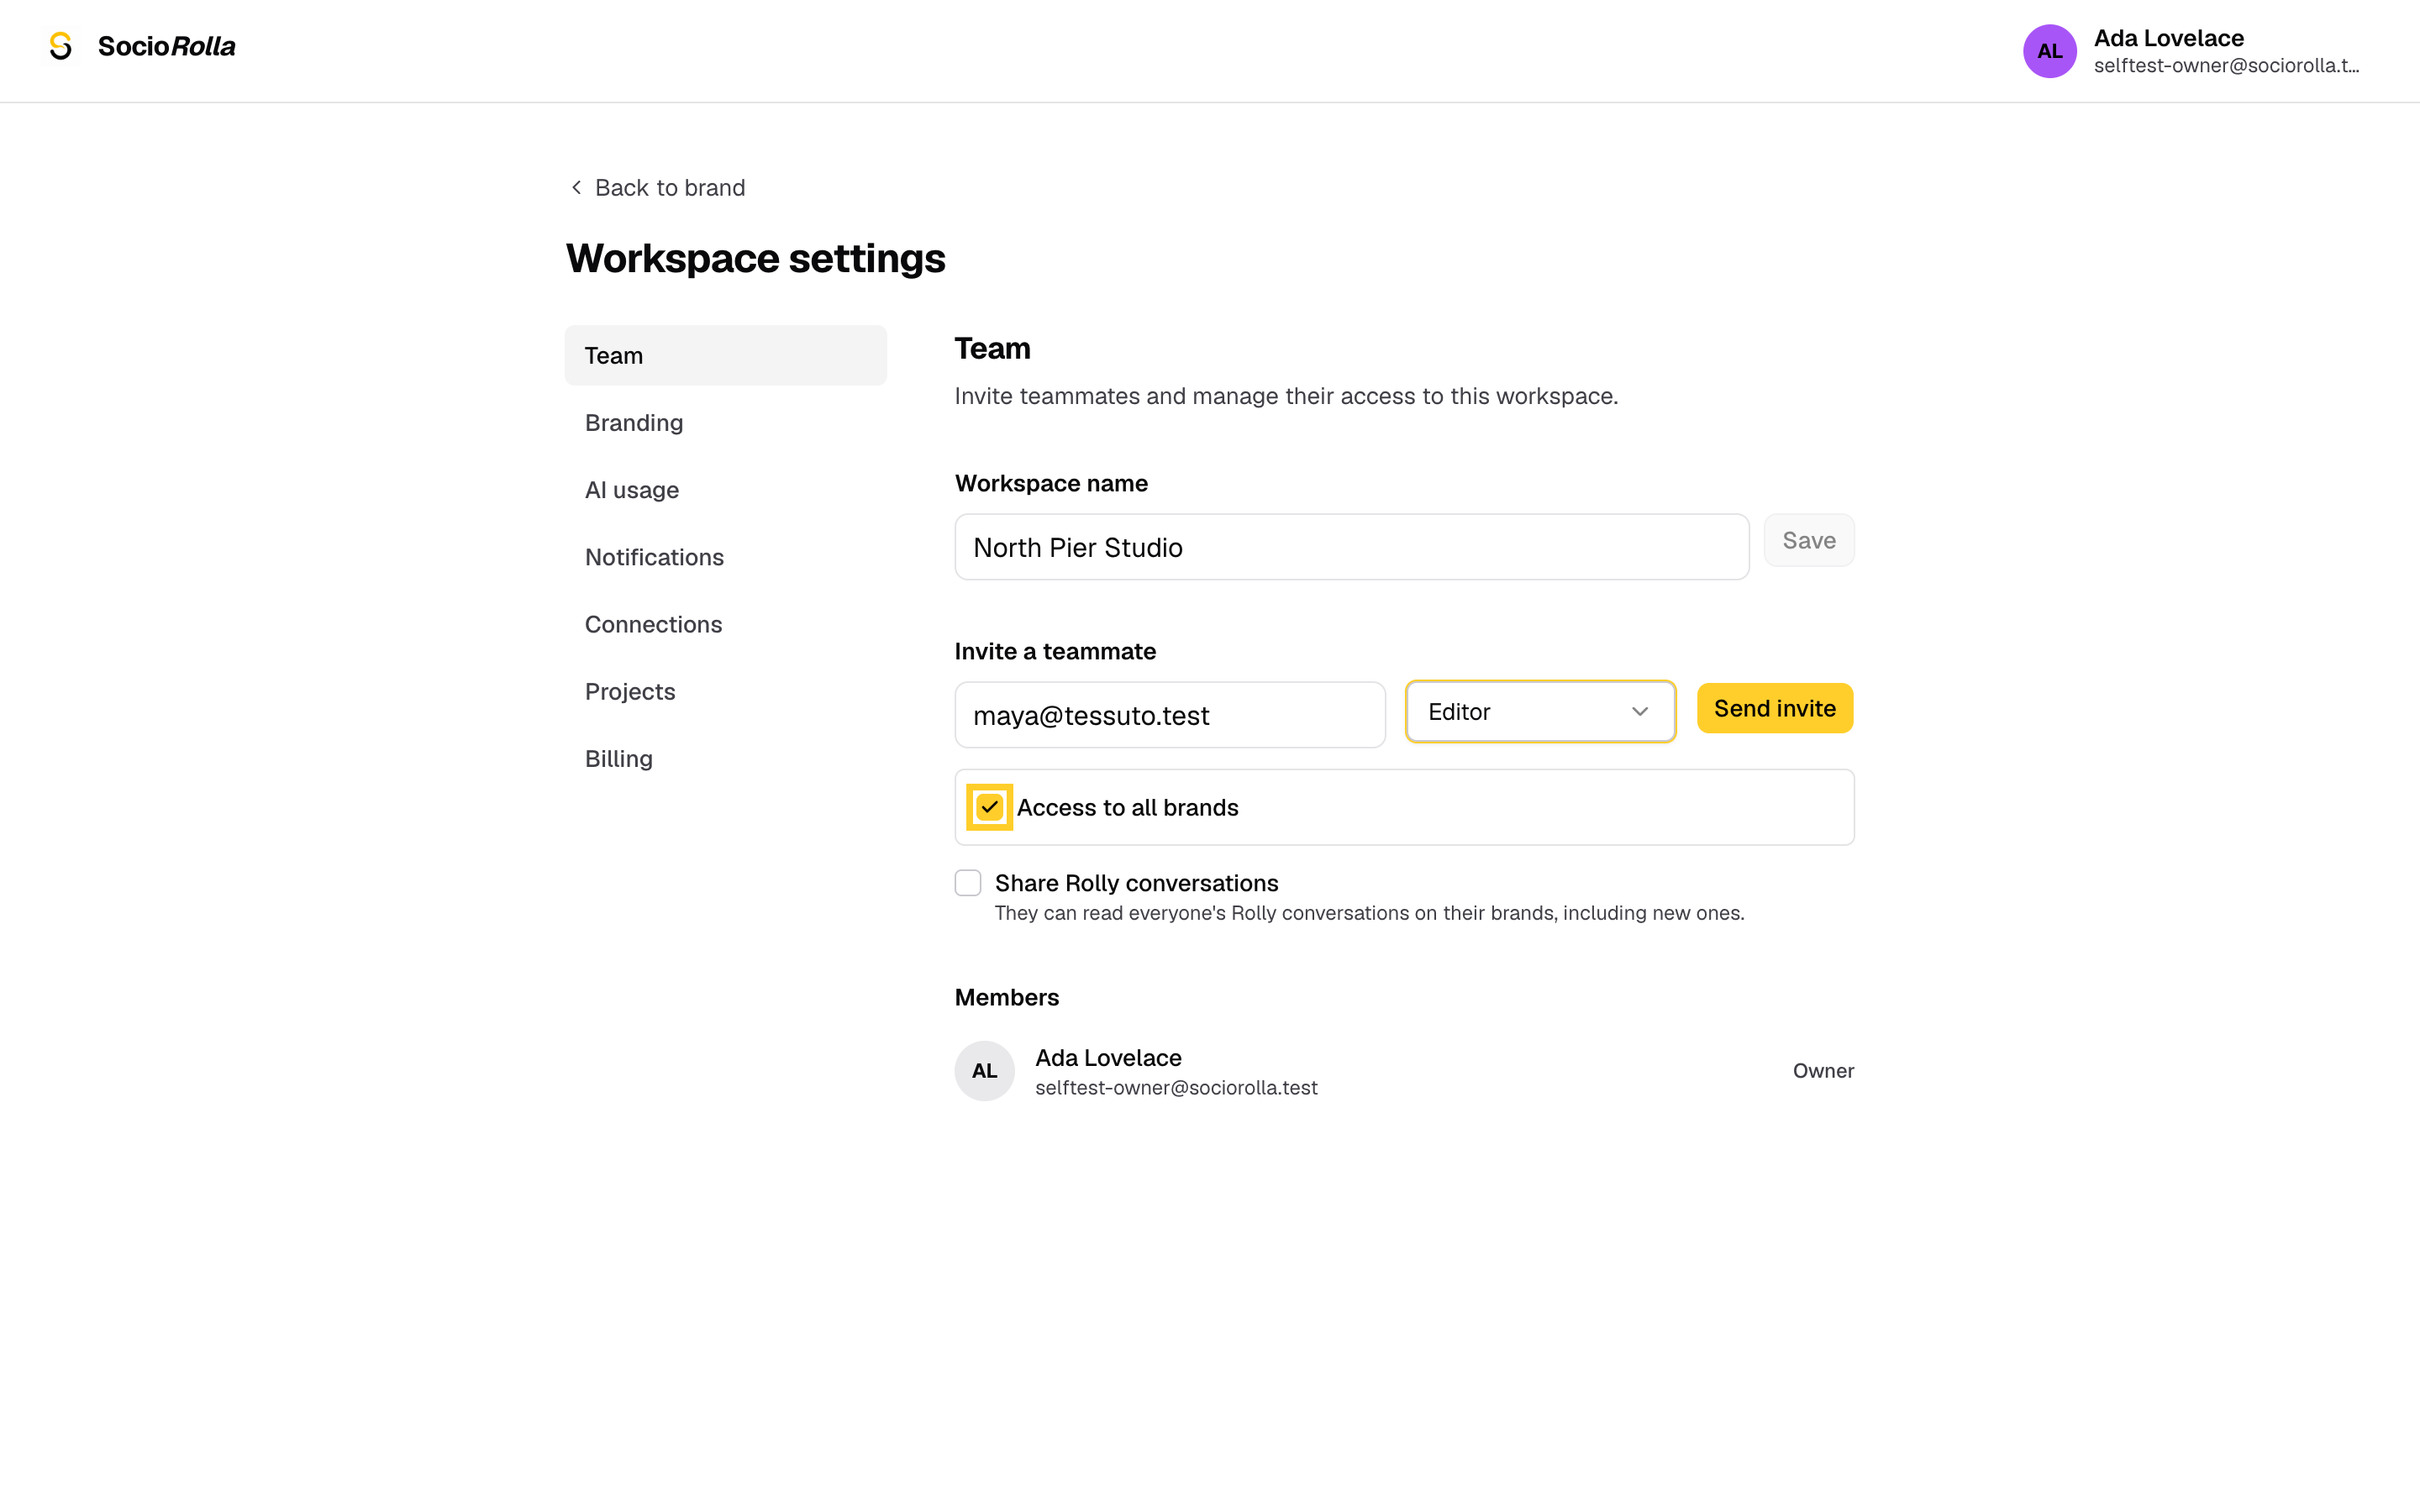
Task: Click the Send invite button
Action: (1774, 708)
